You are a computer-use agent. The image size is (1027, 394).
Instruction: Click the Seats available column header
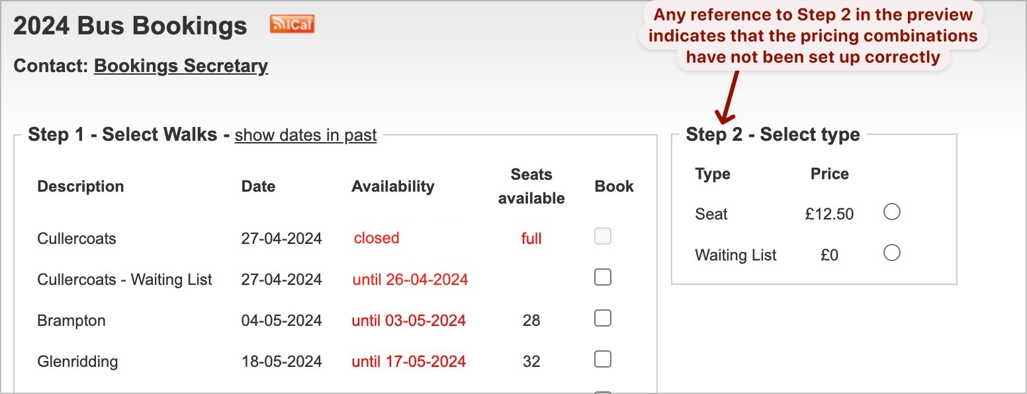click(x=531, y=186)
